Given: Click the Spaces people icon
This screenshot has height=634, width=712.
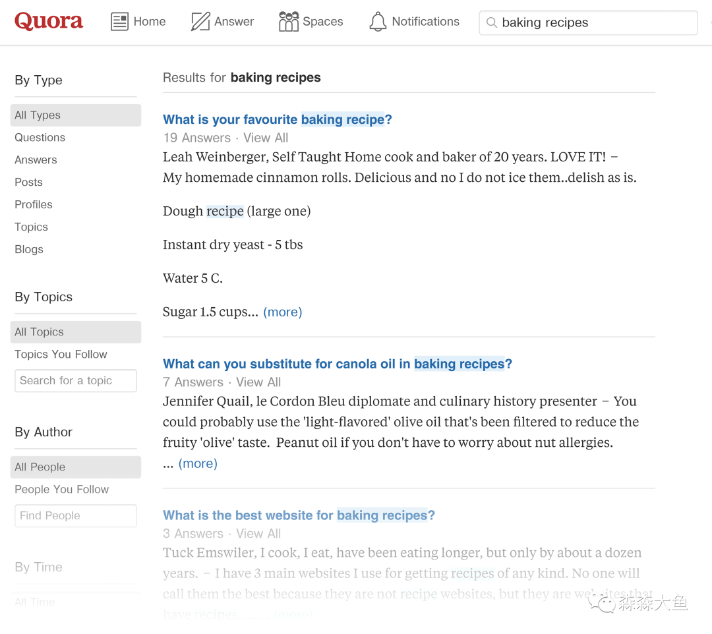Looking at the screenshot, I should pos(289,21).
